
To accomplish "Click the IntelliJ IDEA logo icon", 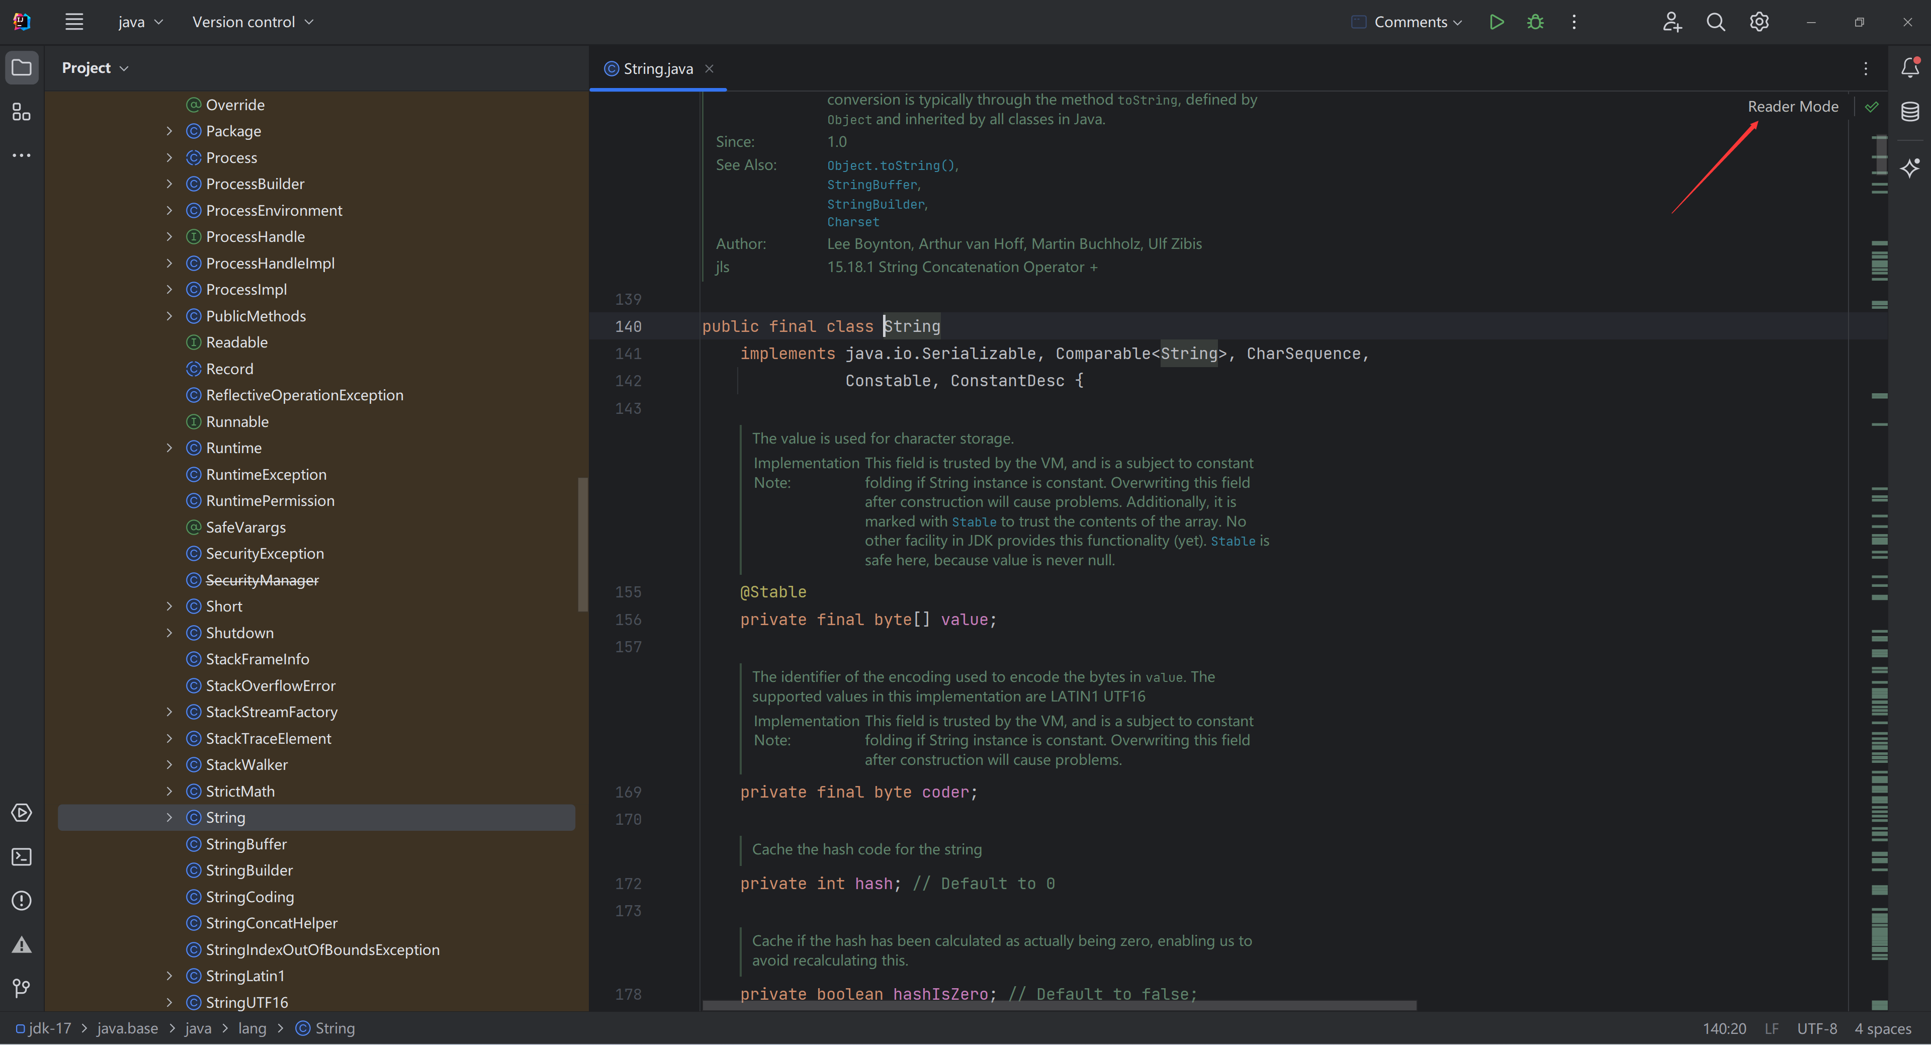I will coord(22,22).
